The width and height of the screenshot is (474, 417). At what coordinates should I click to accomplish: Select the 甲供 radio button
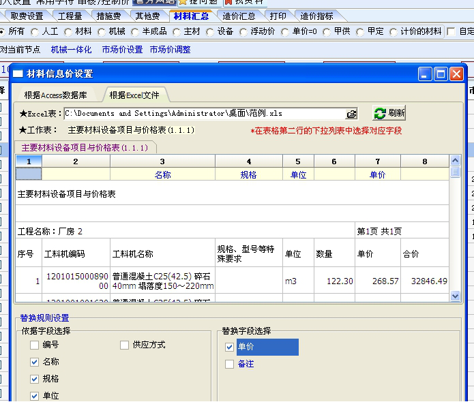pyautogui.click(x=327, y=32)
